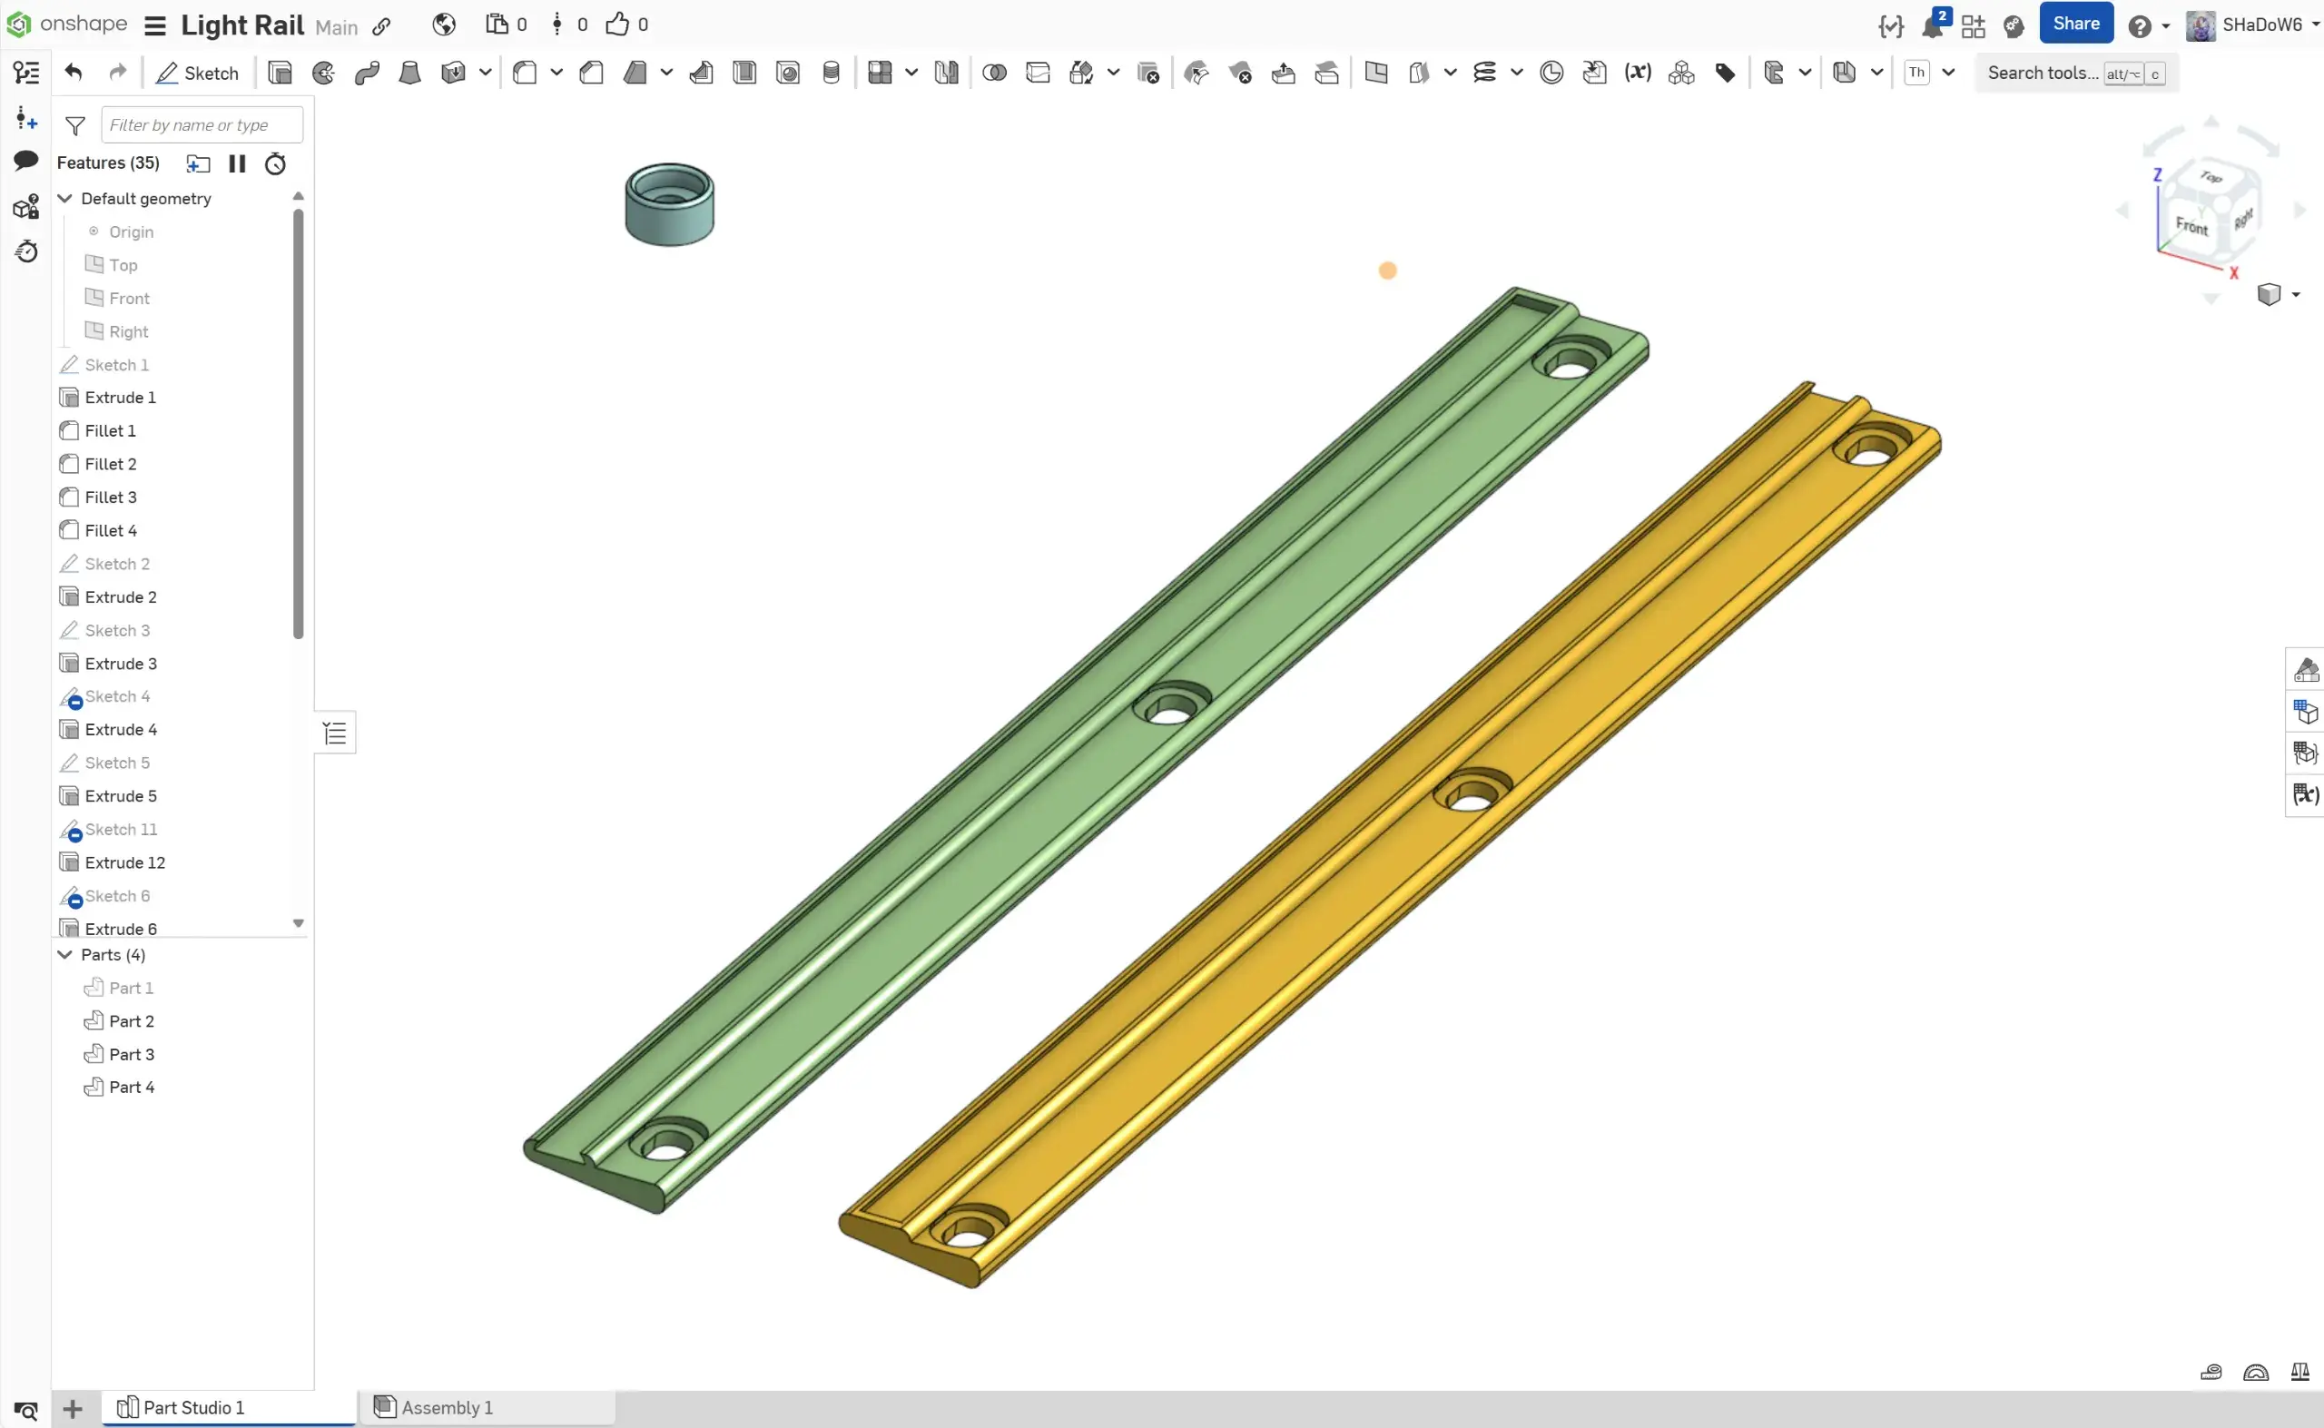This screenshot has height=1428, width=2324.
Task: Collapse the Parts (4) section
Action: [x=65, y=955]
